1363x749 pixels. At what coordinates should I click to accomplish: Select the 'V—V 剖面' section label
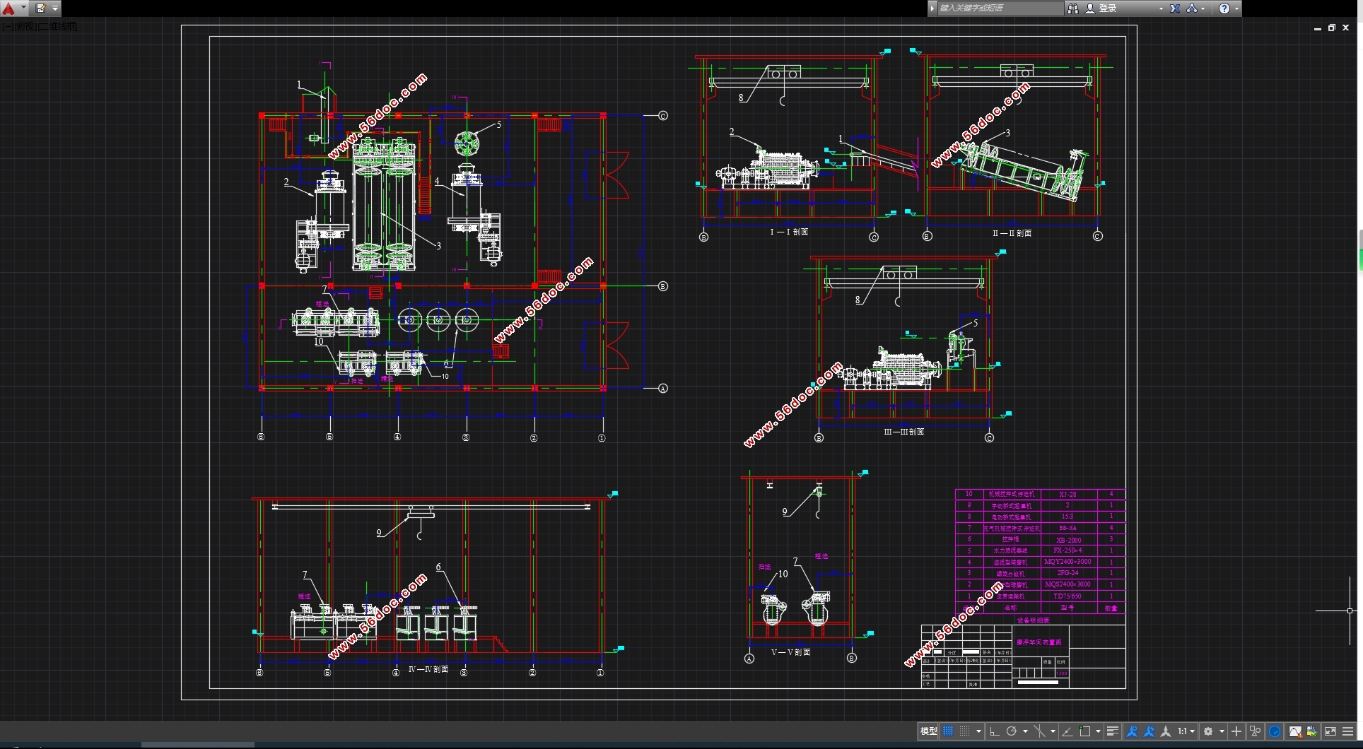(x=790, y=651)
